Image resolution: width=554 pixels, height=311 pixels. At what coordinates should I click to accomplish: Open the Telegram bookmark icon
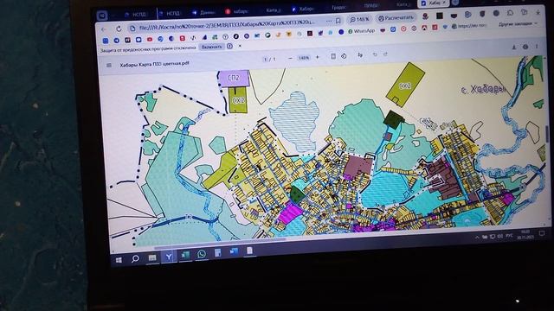(x=117, y=41)
